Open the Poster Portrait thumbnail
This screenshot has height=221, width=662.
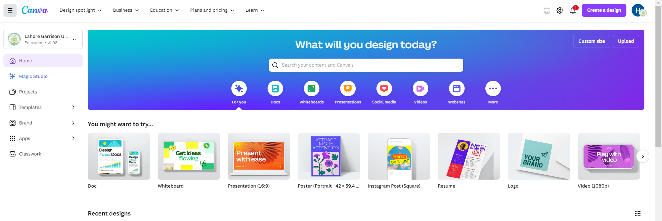coord(329,156)
